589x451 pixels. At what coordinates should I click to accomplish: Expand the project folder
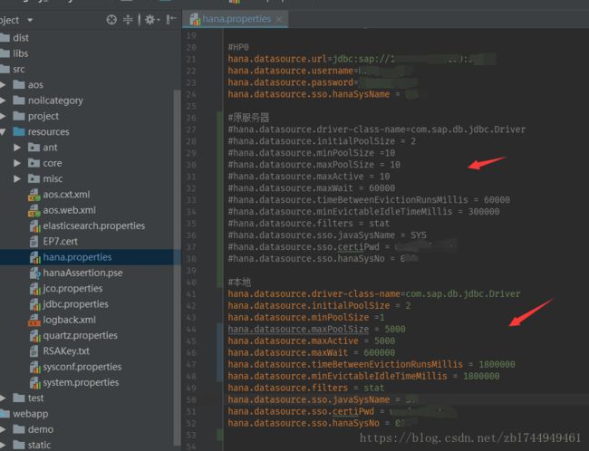3,116
